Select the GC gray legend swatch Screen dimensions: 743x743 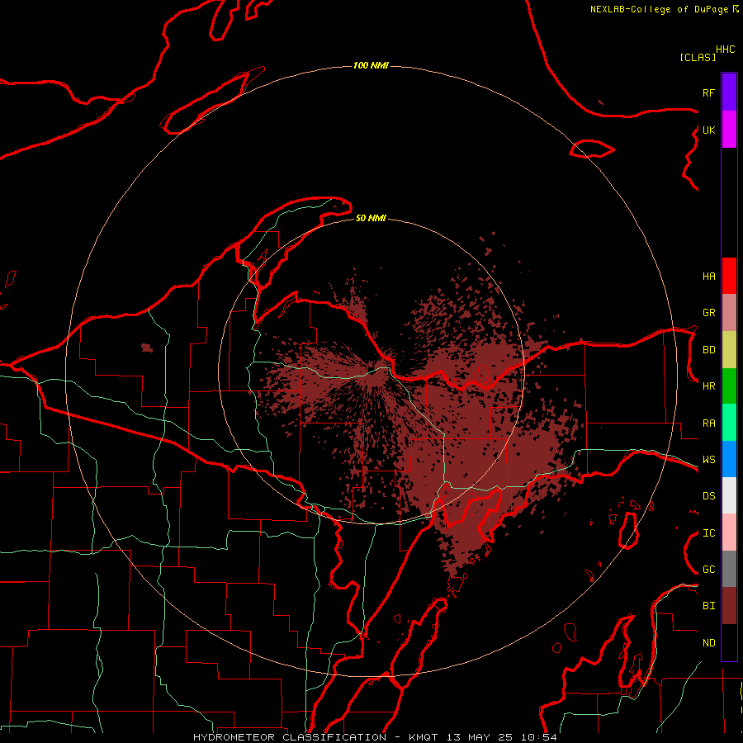[729, 569]
